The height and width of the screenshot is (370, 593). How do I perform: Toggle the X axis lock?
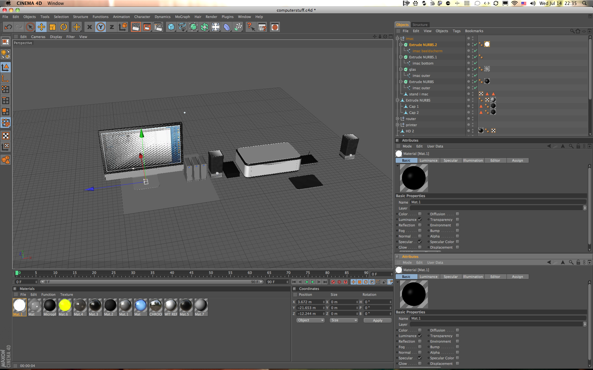[x=90, y=27]
